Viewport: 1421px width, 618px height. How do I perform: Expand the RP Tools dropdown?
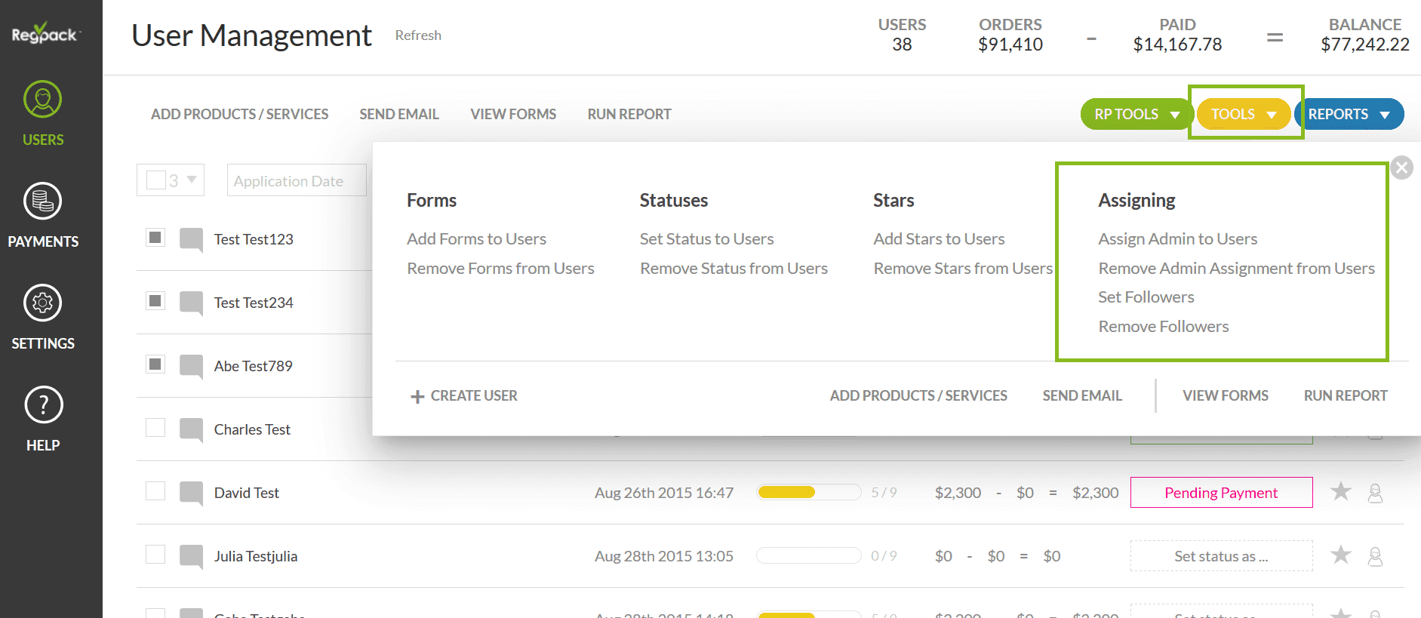(x=1136, y=114)
